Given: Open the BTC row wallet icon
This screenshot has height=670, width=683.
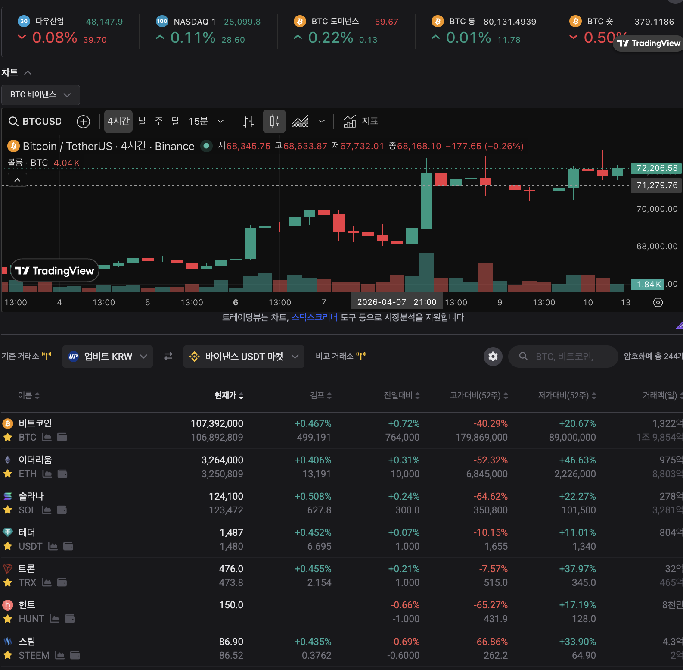Looking at the screenshot, I should (62, 437).
